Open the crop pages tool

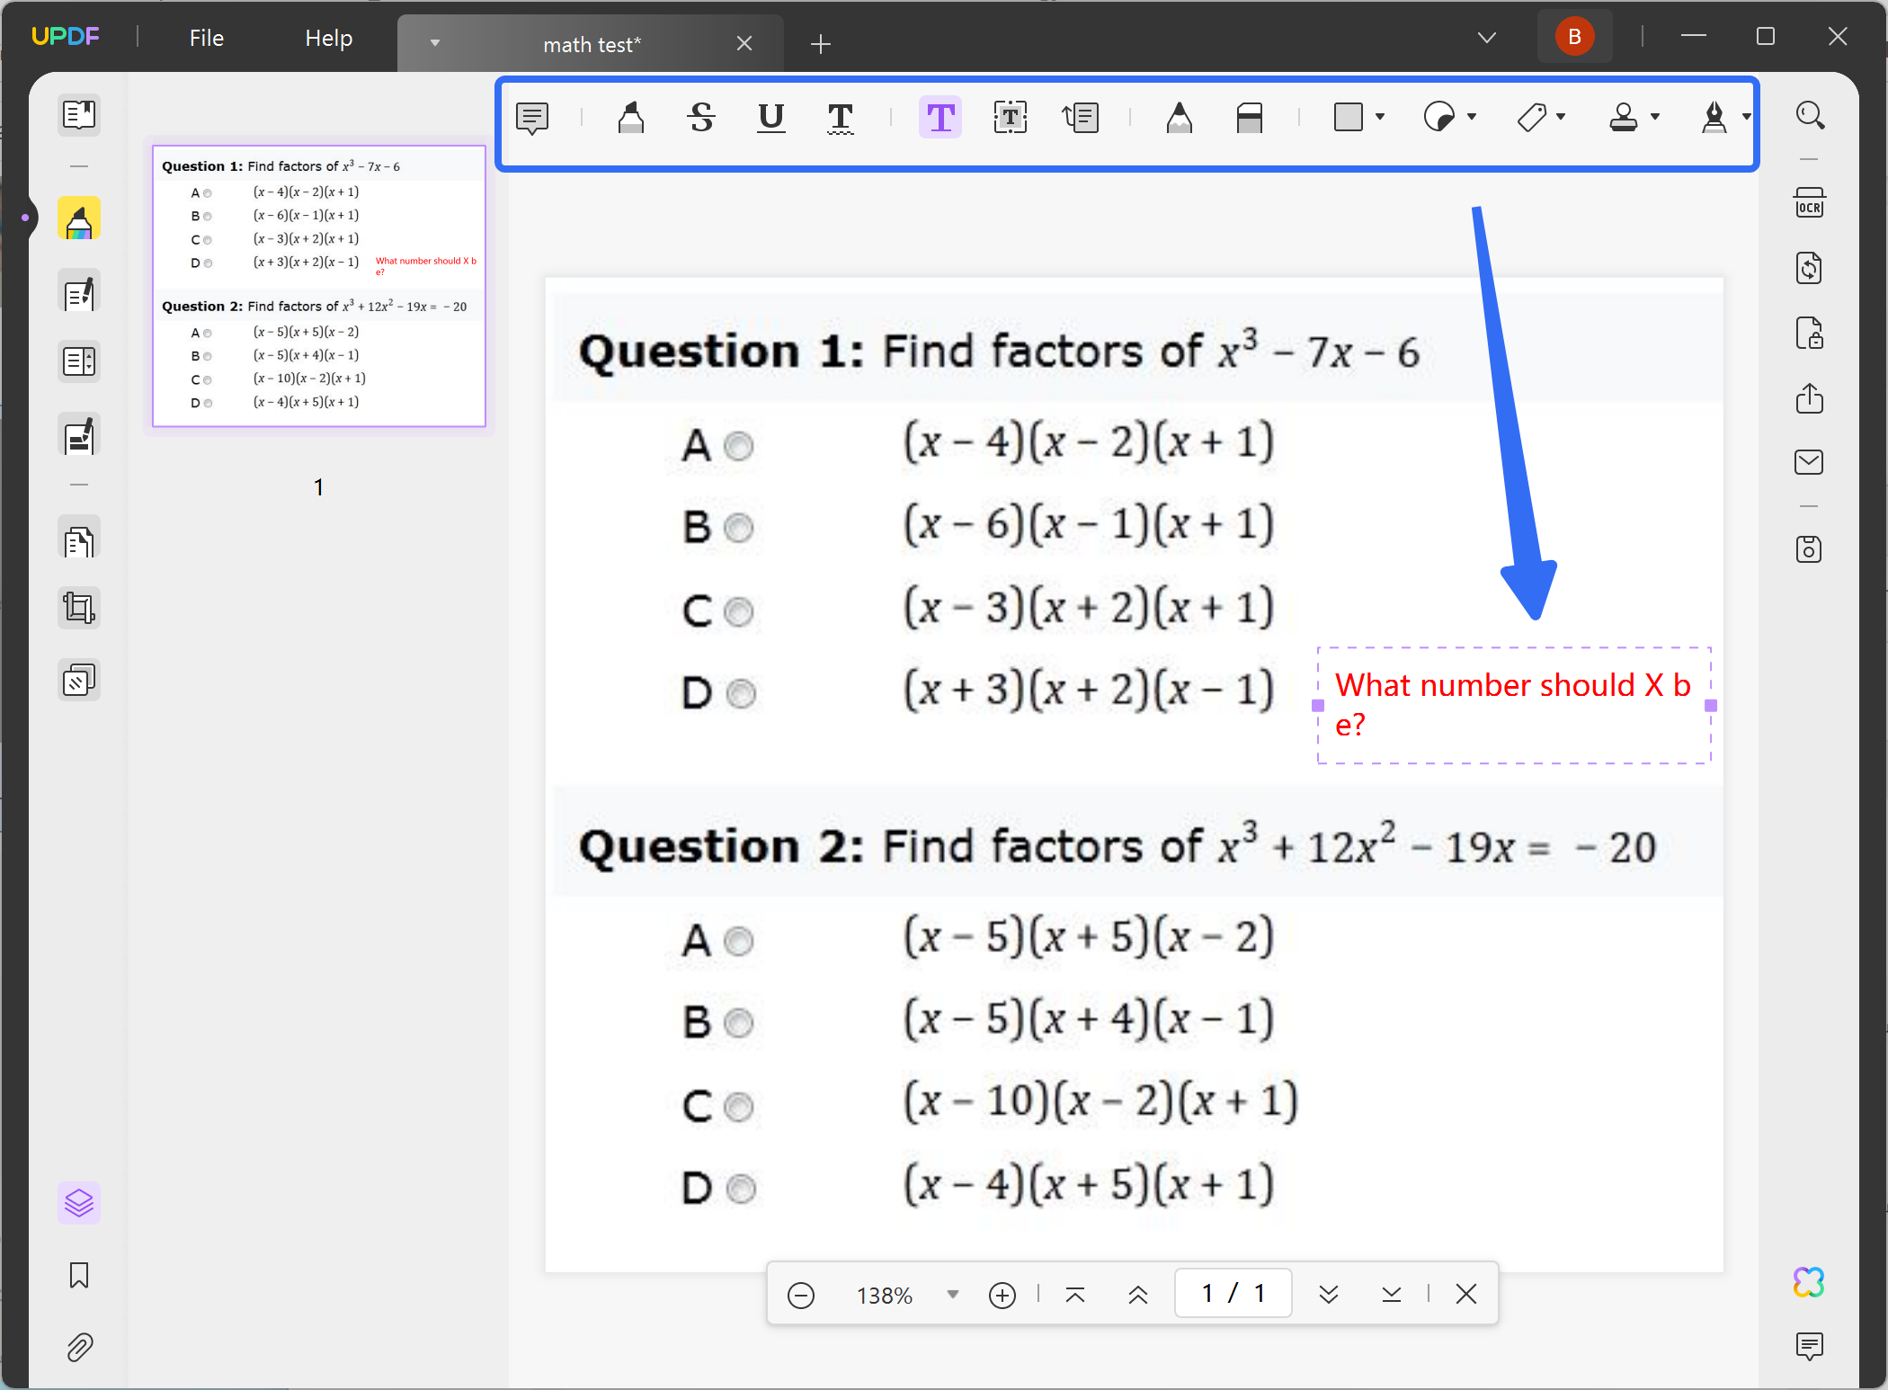(x=79, y=607)
